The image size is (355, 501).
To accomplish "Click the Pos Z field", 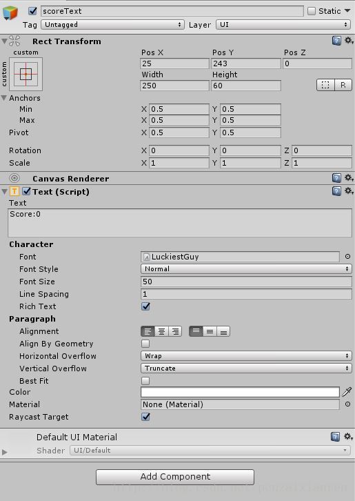I will 317,63.
